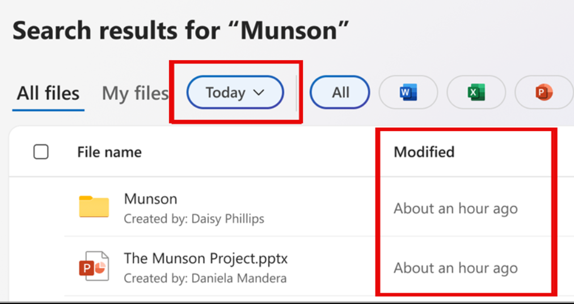Click the Search results for Munson heading
The width and height of the screenshot is (574, 304).
click(x=180, y=30)
